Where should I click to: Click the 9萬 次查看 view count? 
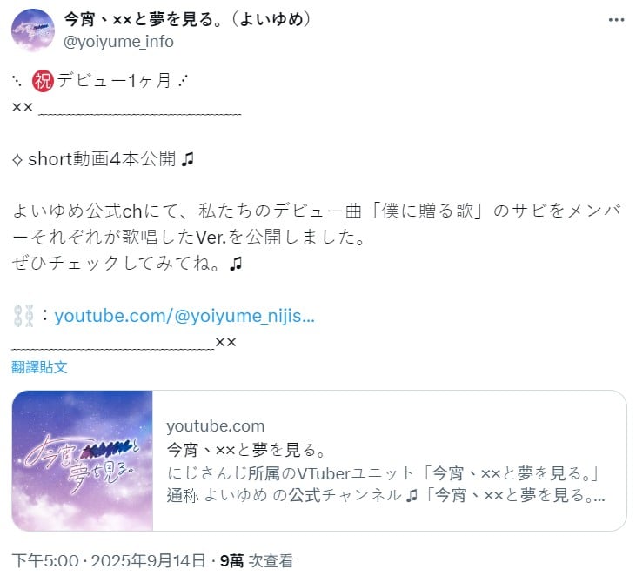257,561
